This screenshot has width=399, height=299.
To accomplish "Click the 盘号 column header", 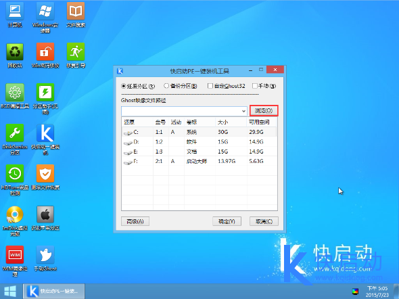I will (x=161, y=122).
